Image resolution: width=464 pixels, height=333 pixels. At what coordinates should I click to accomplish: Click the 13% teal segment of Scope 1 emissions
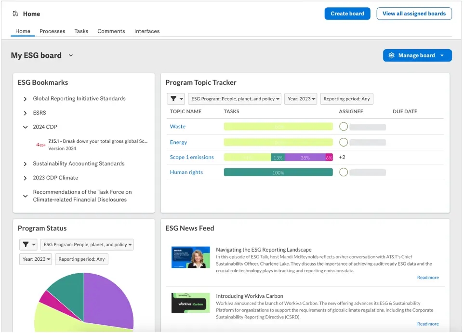tap(278, 158)
